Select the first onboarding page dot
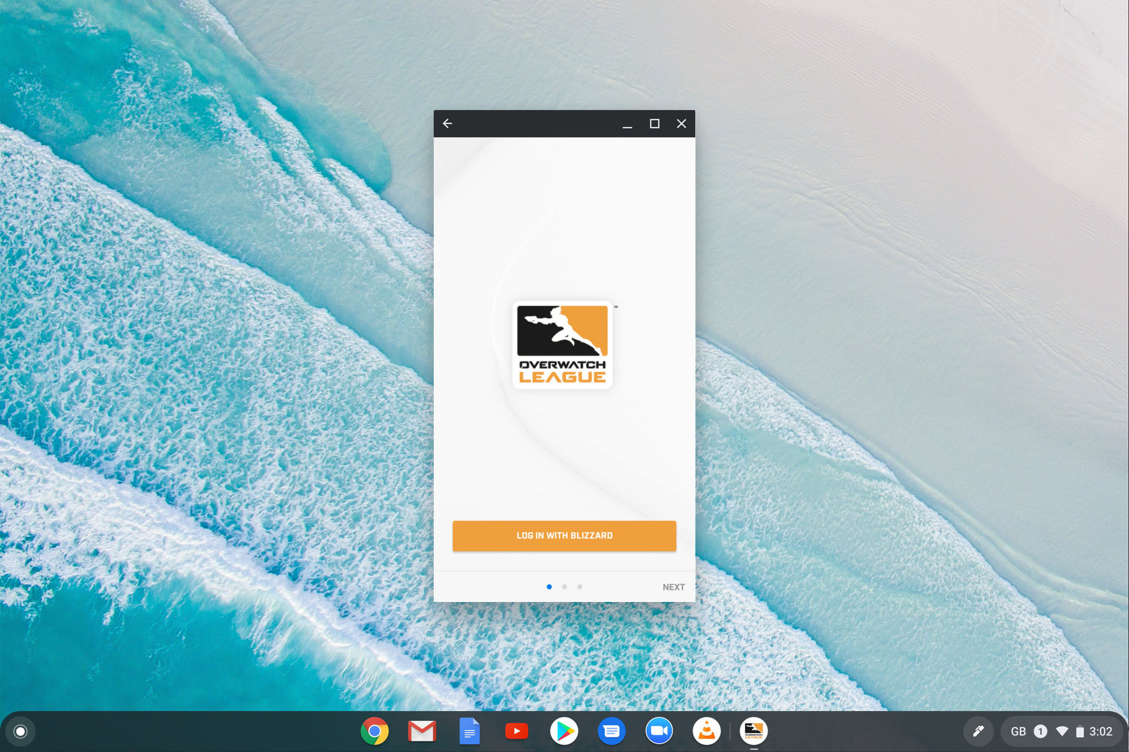The image size is (1129, 752). [x=549, y=587]
